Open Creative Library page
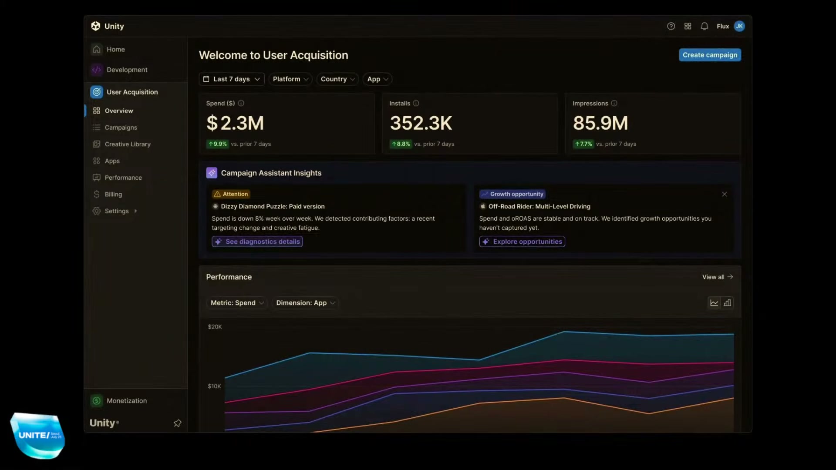This screenshot has width=836, height=470. (128, 144)
